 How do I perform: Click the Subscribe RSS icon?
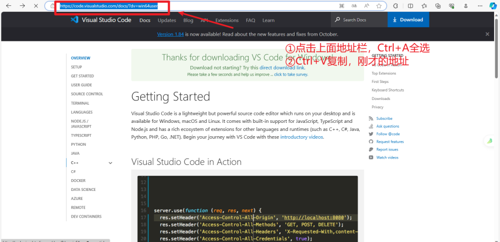pos(371,118)
